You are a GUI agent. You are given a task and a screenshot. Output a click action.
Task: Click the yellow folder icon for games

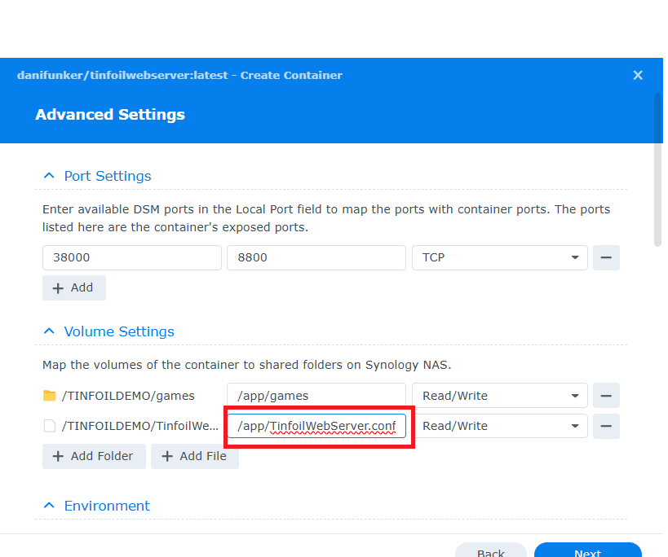[x=50, y=396]
